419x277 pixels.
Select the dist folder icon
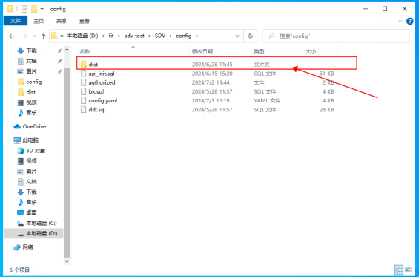pos(84,64)
